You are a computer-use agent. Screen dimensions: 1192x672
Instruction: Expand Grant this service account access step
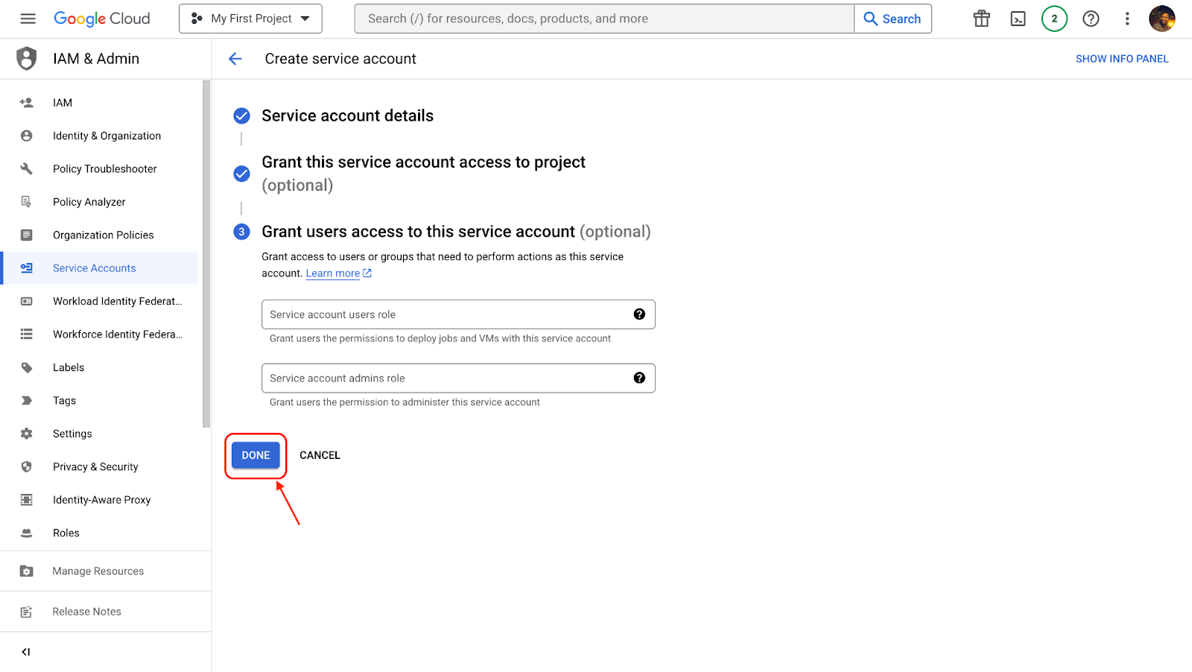click(x=422, y=162)
